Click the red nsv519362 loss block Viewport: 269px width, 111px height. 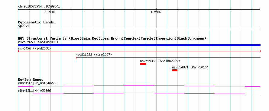[x=143, y=64]
